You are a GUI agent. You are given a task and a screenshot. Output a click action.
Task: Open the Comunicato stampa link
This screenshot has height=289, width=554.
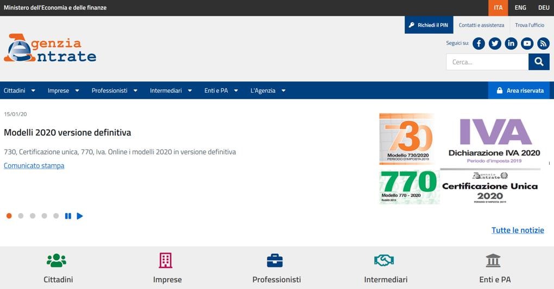34,165
